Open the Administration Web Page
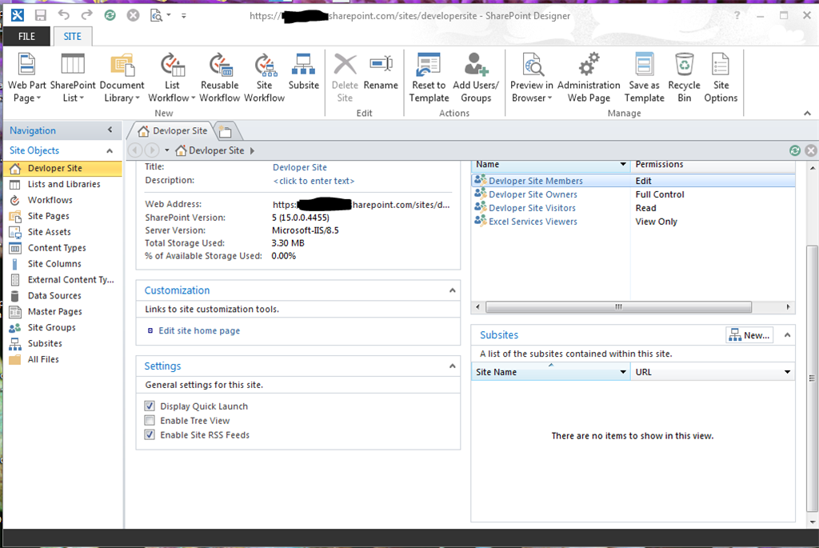The height and width of the screenshot is (548, 819). coord(589,78)
